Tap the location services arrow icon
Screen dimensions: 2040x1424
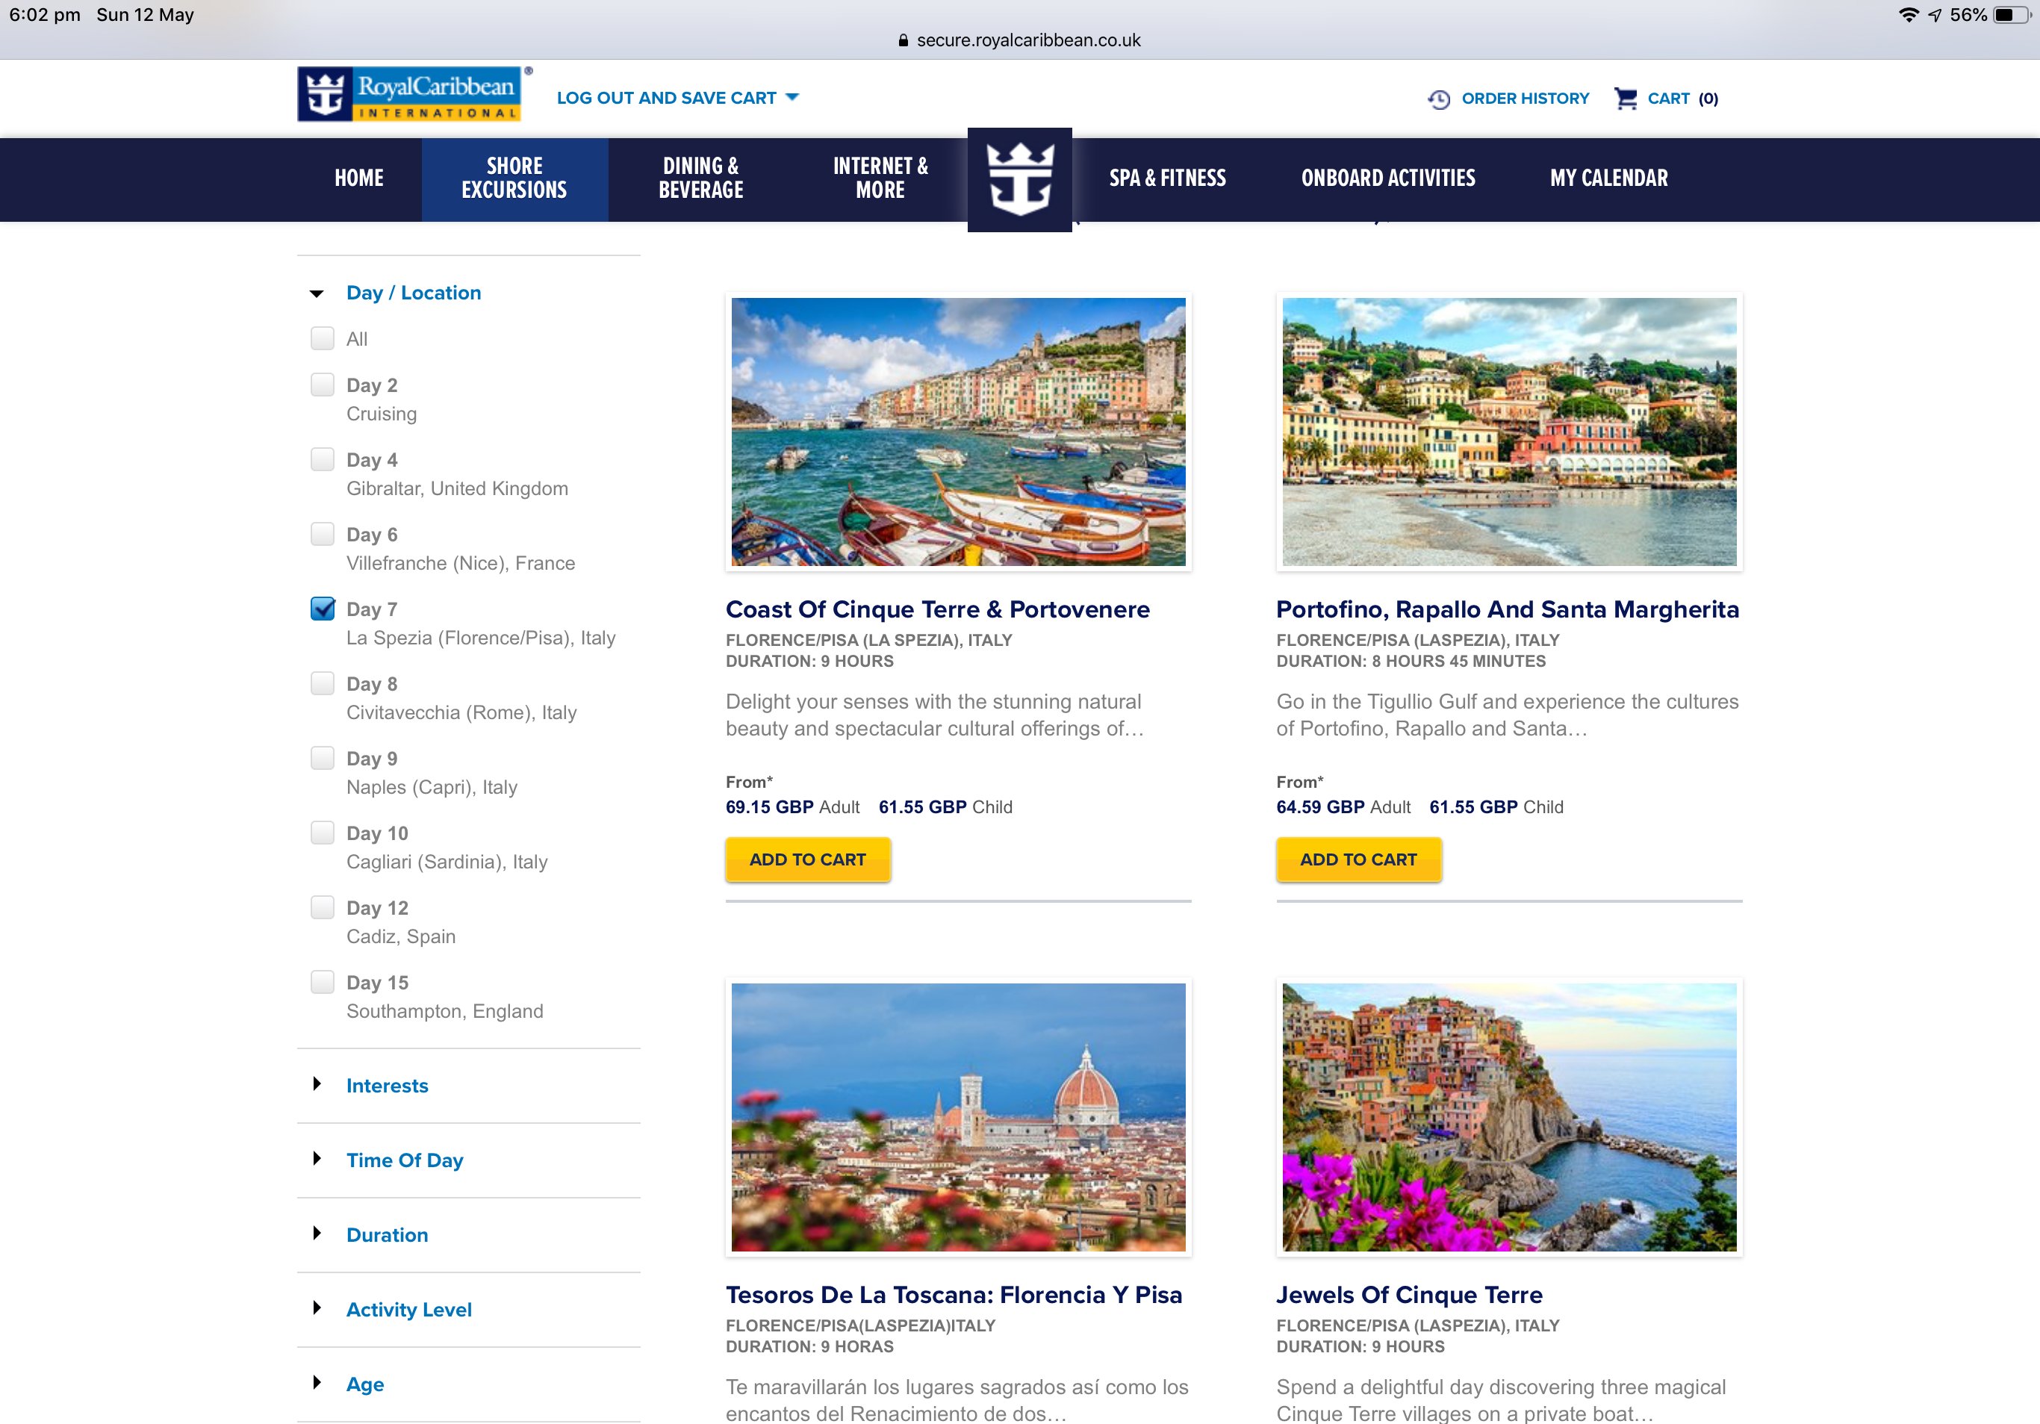pyautogui.click(x=1934, y=15)
